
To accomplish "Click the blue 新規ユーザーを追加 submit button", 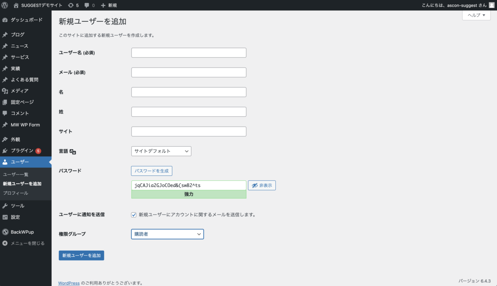I will (81, 255).
